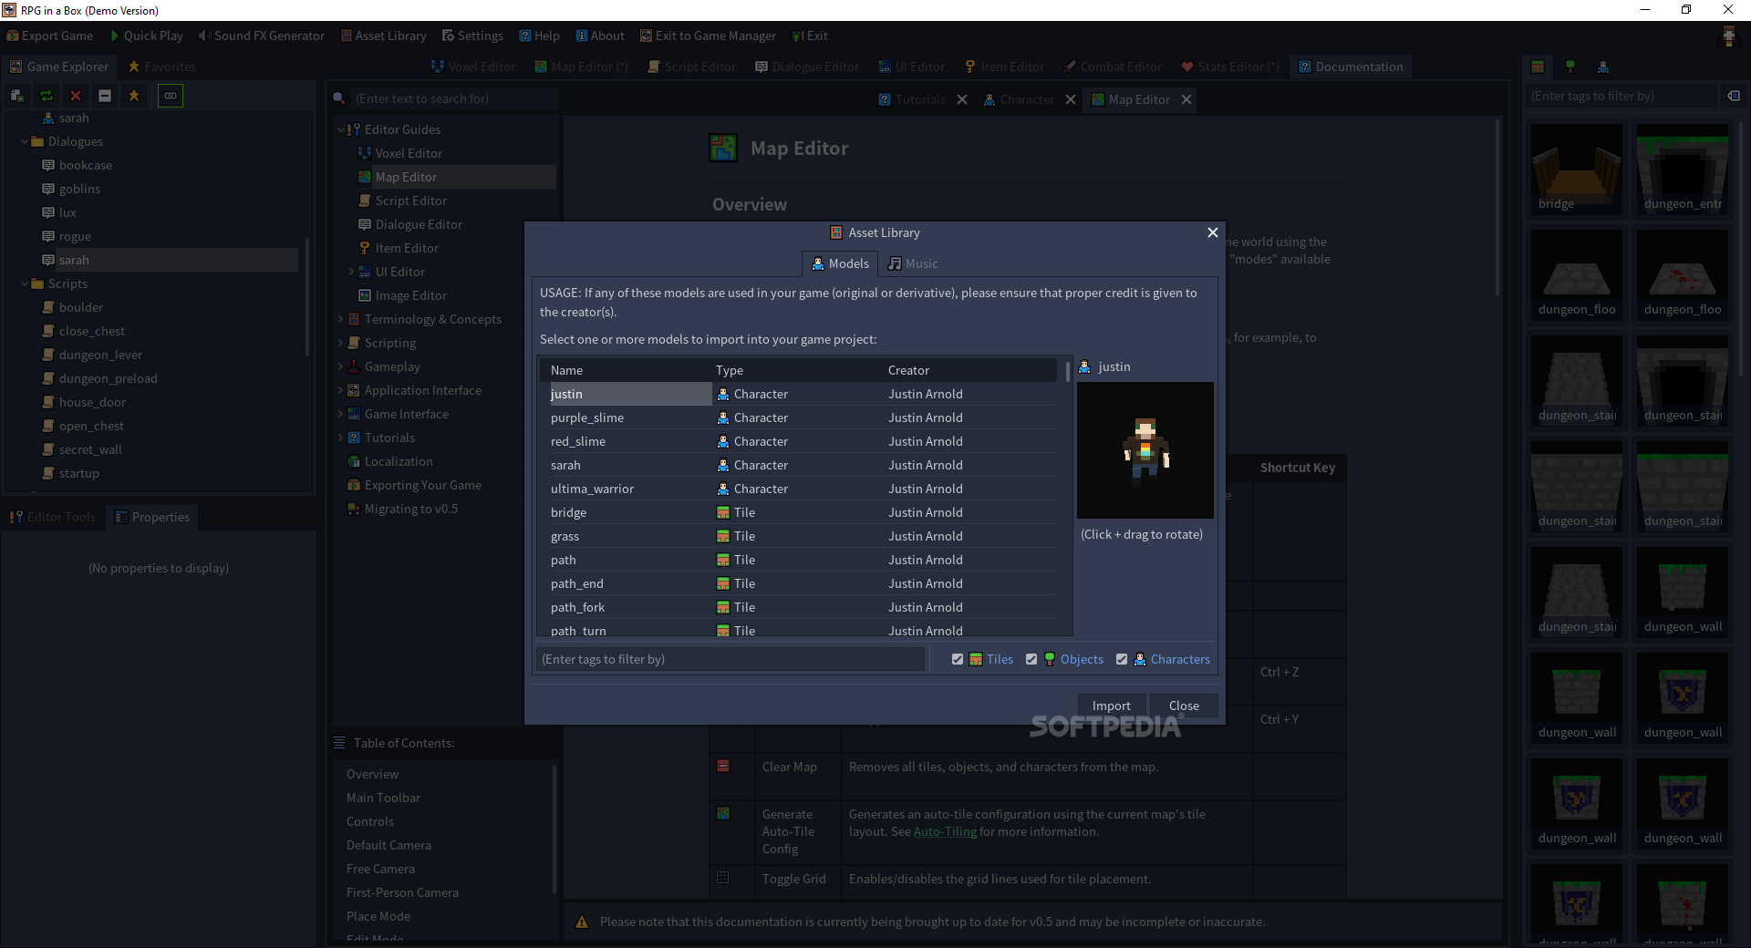The height and width of the screenshot is (948, 1751).
Task: Open the Favorites tab
Action: (161, 67)
